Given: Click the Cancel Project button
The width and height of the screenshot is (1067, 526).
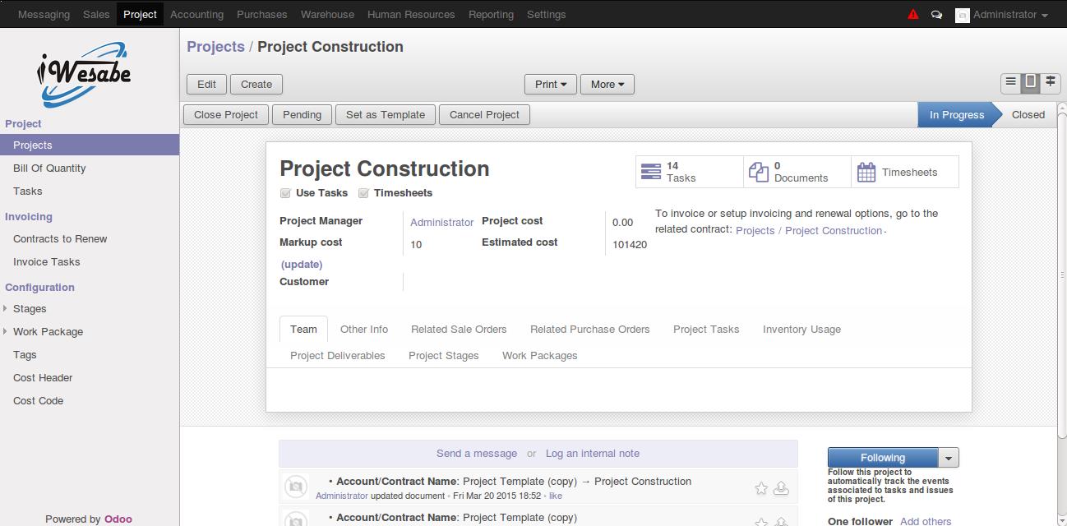Looking at the screenshot, I should [x=484, y=114].
